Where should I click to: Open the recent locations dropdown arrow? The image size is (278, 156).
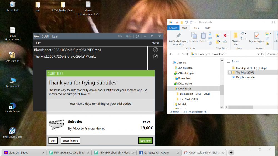tap(182, 54)
